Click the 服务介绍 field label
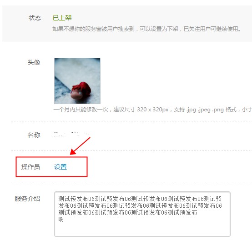This screenshot has height=245, width=252. click(x=27, y=199)
